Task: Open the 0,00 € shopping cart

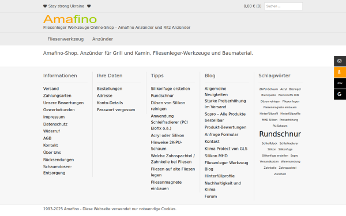Action: [x=253, y=6]
